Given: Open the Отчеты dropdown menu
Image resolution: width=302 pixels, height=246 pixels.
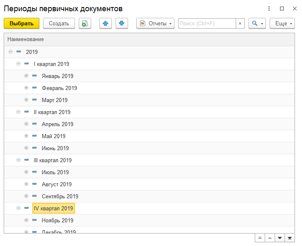Looking at the screenshot, I should click(155, 24).
